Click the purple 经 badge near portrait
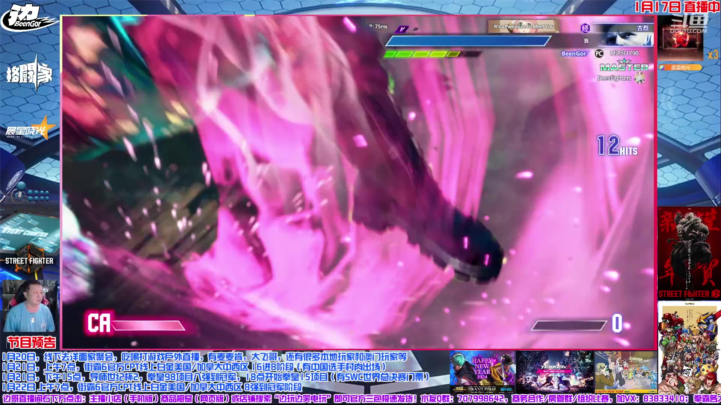 click(x=585, y=28)
